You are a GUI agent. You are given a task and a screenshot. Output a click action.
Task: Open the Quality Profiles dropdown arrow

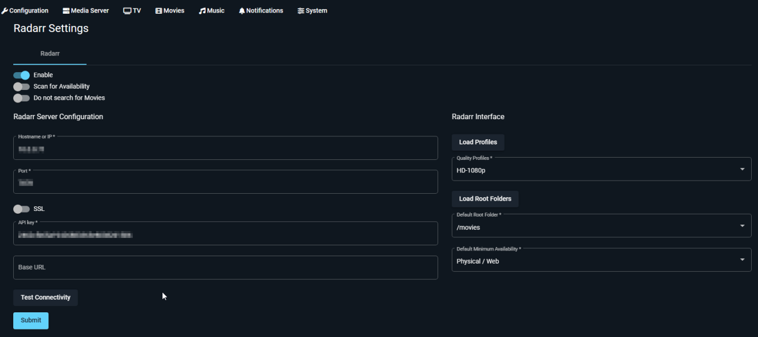tap(742, 169)
